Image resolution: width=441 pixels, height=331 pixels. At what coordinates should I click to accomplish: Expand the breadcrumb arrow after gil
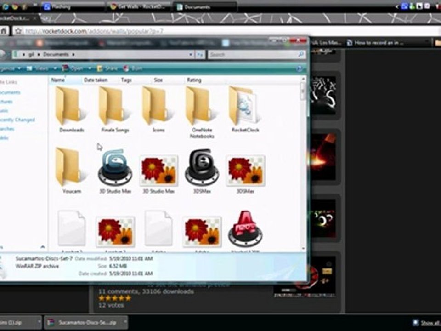tap(39, 54)
